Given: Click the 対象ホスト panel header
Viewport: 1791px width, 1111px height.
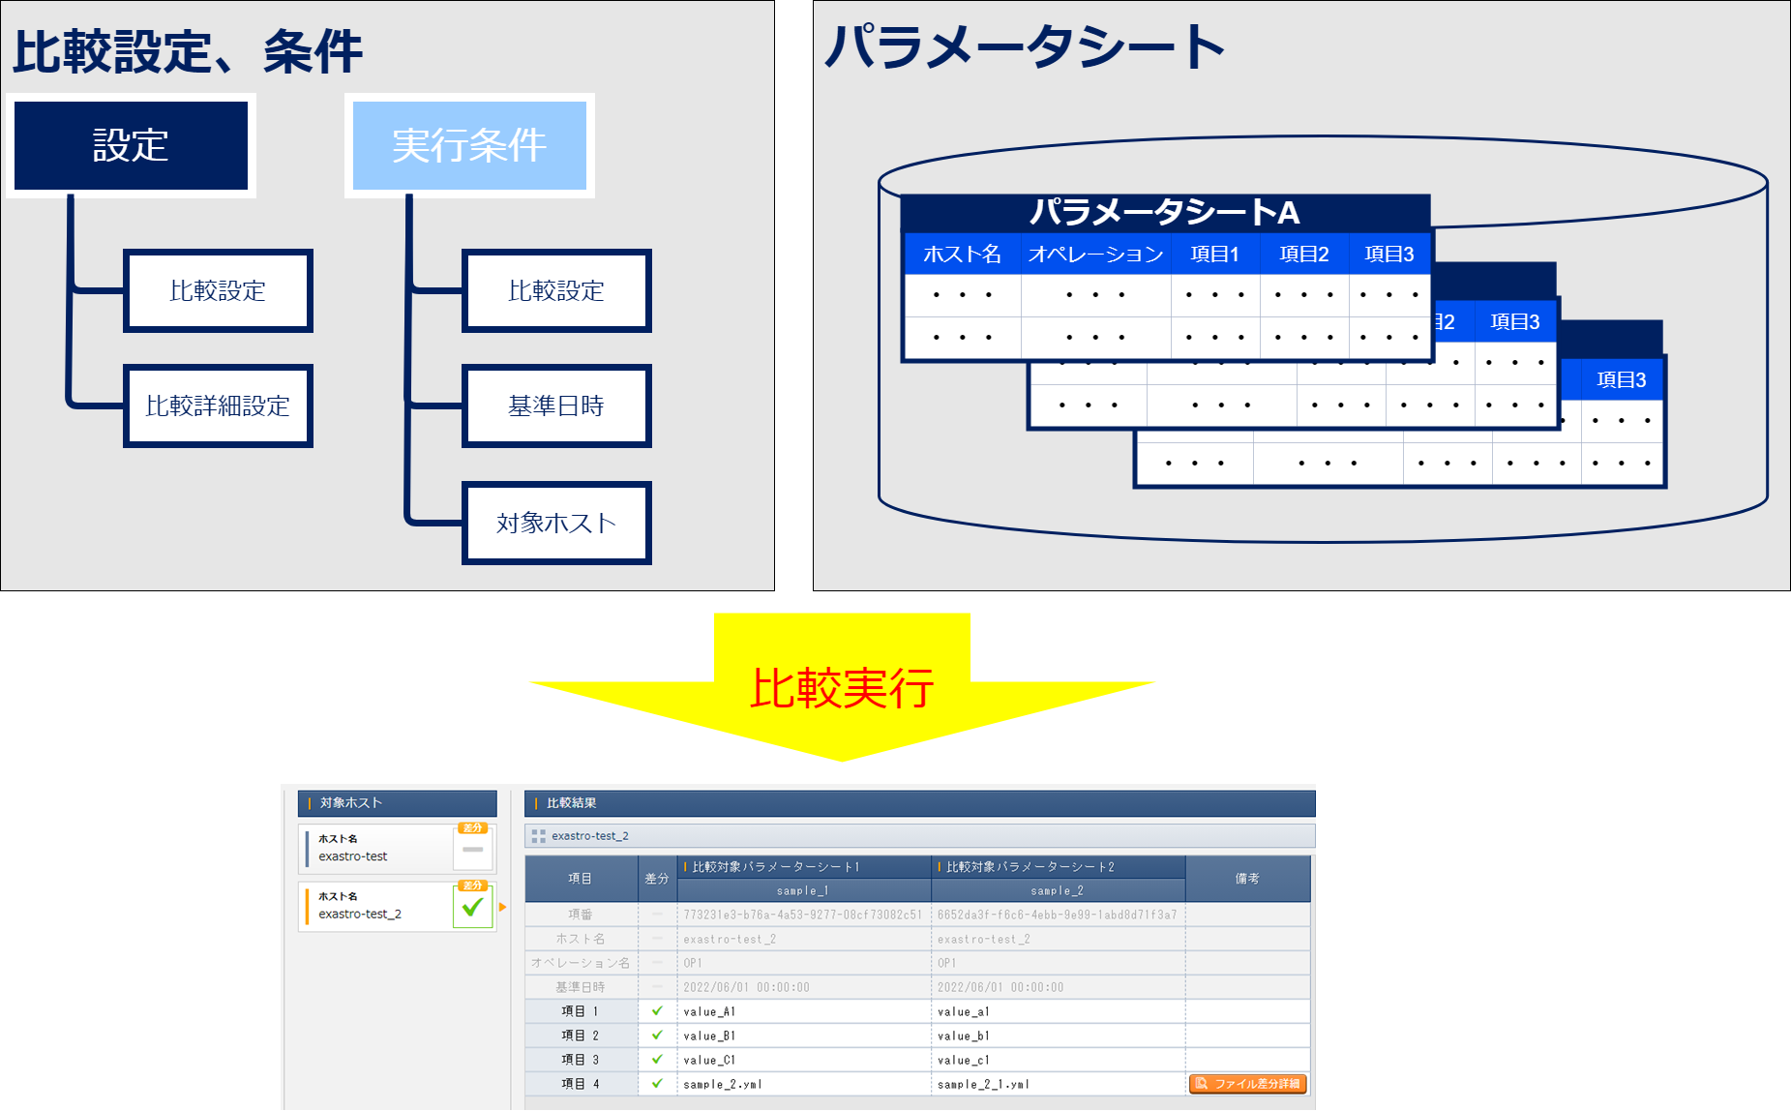Looking at the screenshot, I should [397, 803].
